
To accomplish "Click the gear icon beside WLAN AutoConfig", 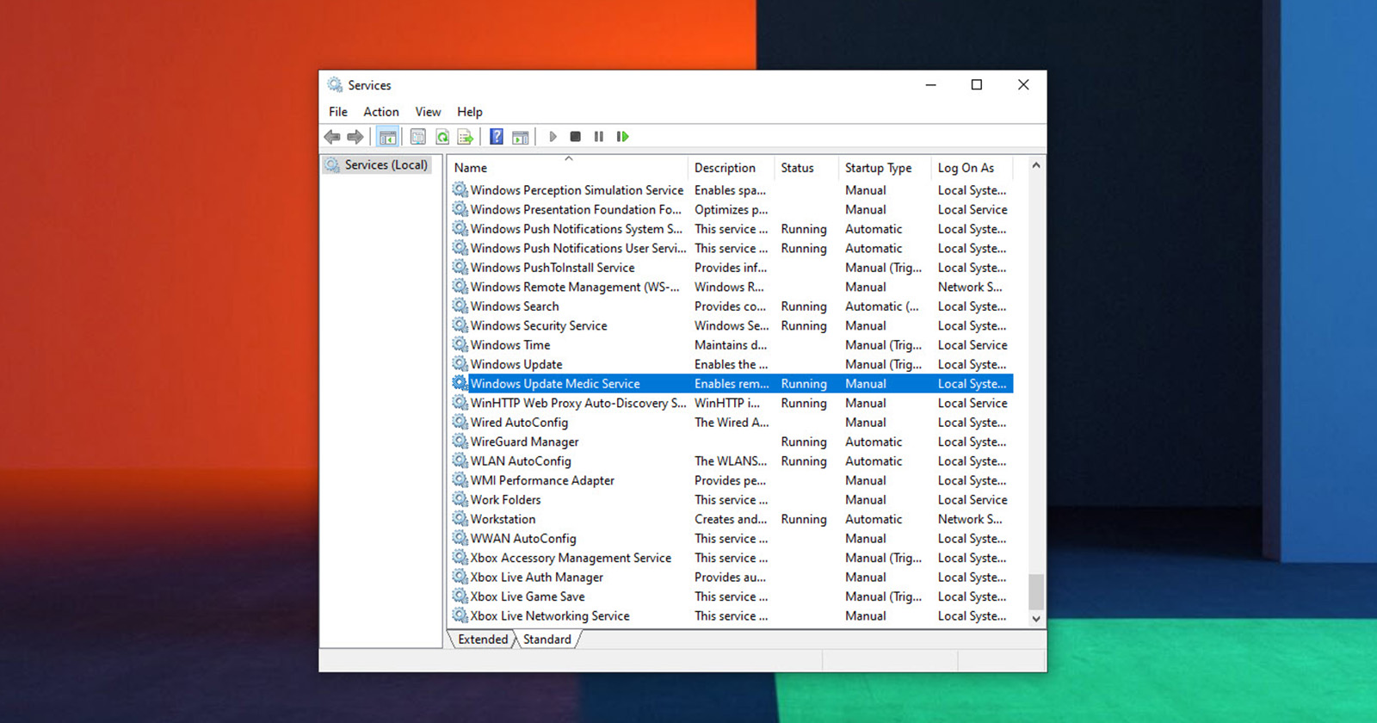I will (460, 460).
